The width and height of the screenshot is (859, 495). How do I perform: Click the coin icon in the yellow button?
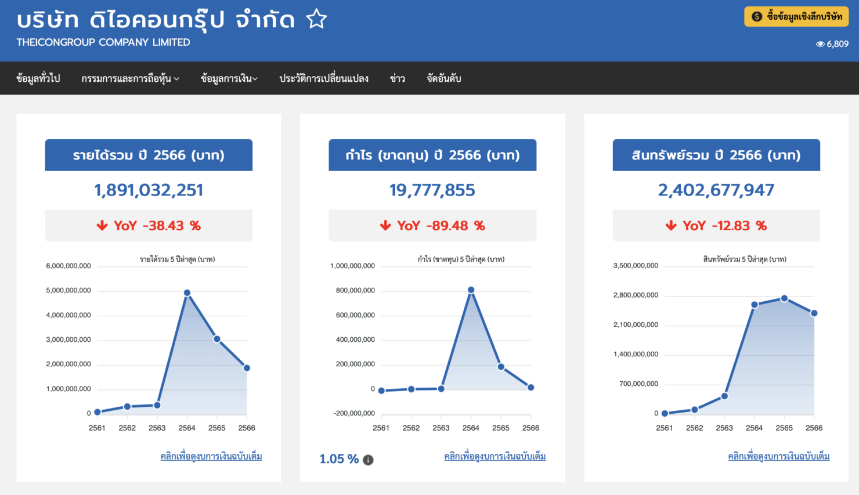tap(757, 17)
